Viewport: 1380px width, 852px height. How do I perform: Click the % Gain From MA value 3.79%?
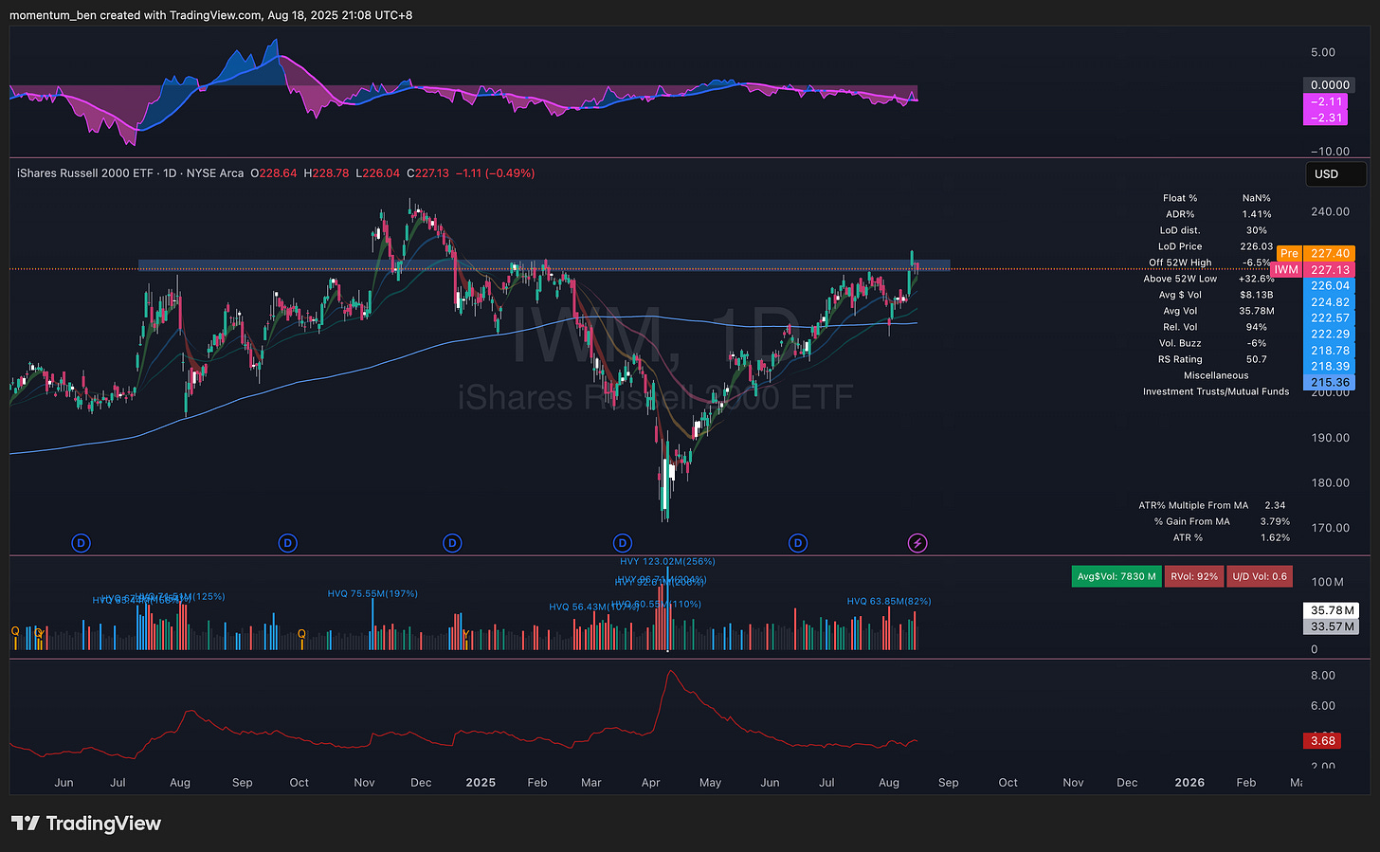[x=1275, y=521]
